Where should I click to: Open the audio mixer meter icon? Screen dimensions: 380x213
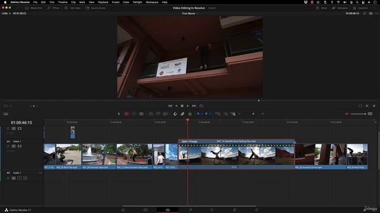click(370, 114)
